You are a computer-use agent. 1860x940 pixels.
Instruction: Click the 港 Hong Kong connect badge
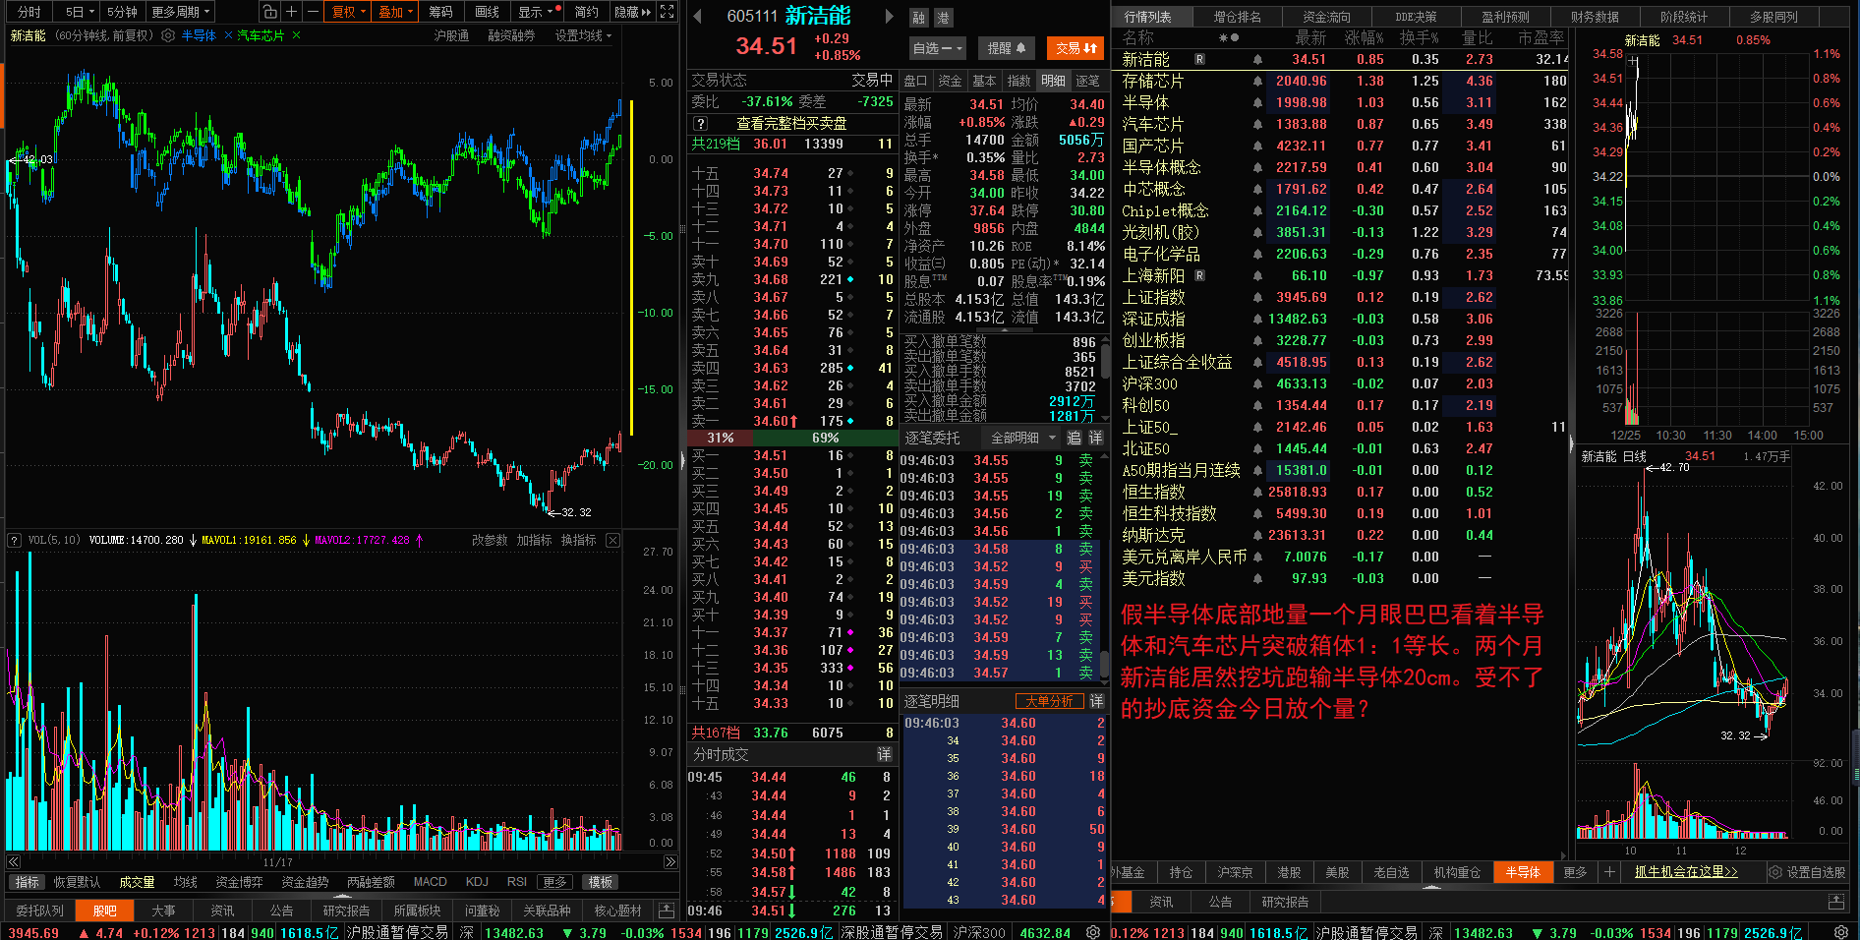[942, 18]
